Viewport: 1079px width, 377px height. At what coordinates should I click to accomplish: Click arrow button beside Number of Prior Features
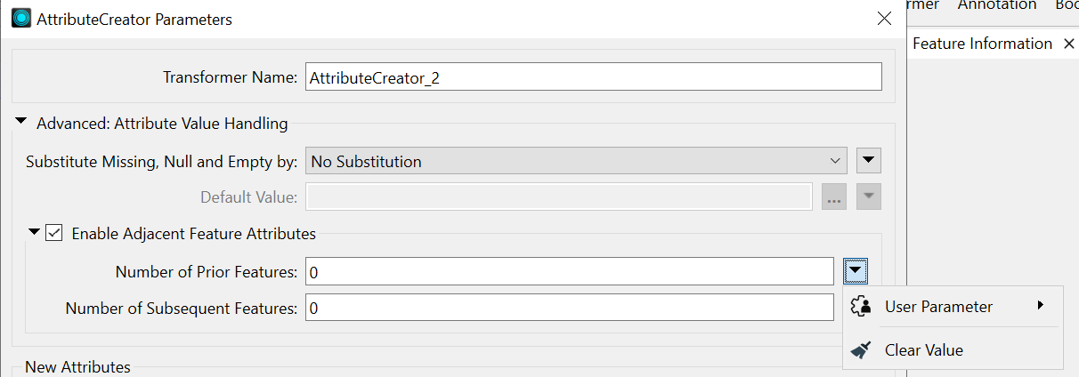pyautogui.click(x=856, y=270)
